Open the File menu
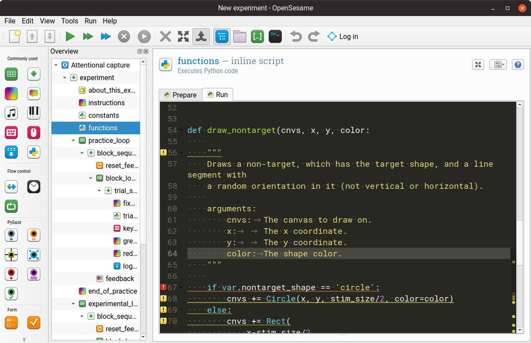This screenshot has height=343, width=531. pos(10,21)
